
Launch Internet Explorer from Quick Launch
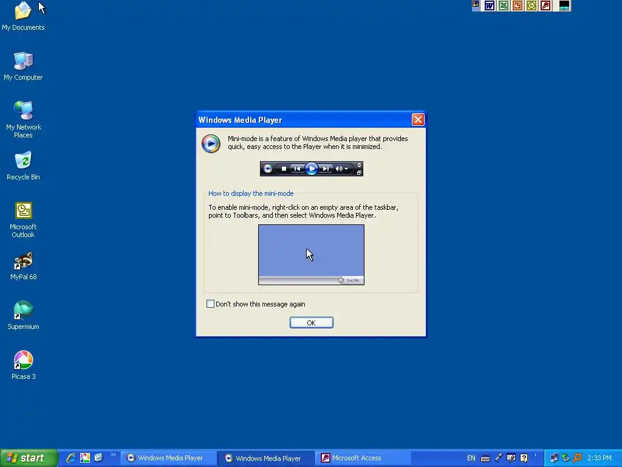(71, 458)
